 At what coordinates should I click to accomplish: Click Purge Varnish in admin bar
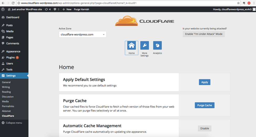pos(81,9)
